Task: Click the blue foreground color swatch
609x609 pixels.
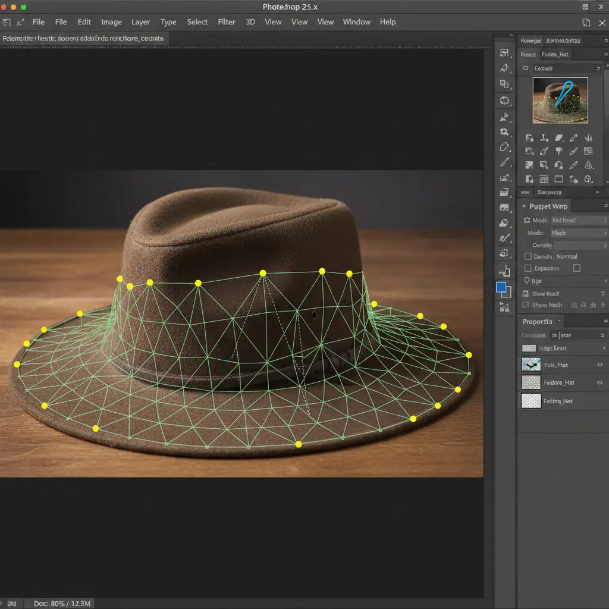Action: coord(501,288)
